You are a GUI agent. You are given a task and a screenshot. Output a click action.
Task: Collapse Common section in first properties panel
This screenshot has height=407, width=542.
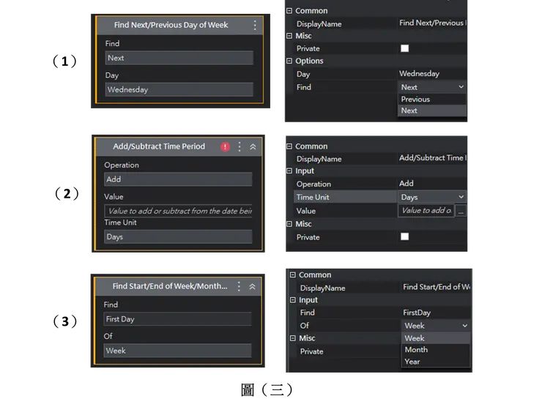[289, 11]
